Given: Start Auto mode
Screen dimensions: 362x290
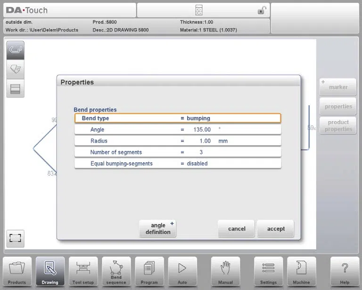Looking at the screenshot, I should point(182,272).
